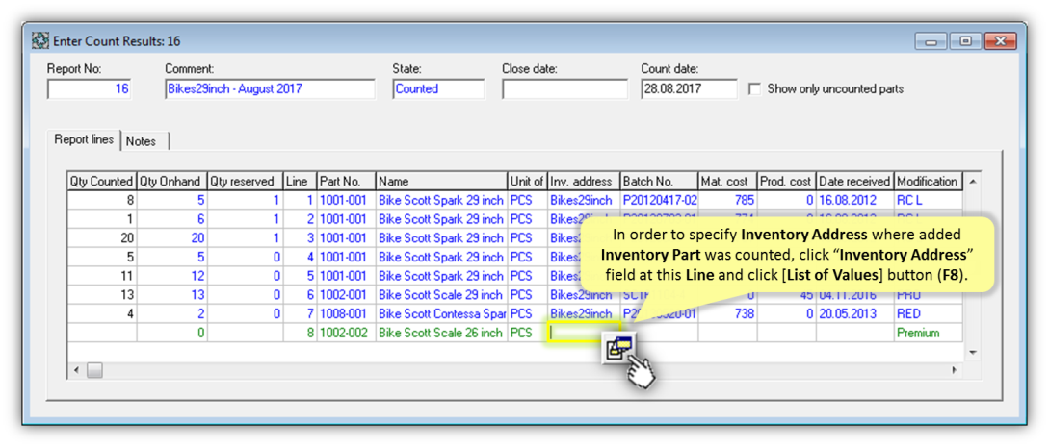Click the Name column header
This screenshot has height=447, width=1049.
pyautogui.click(x=441, y=182)
